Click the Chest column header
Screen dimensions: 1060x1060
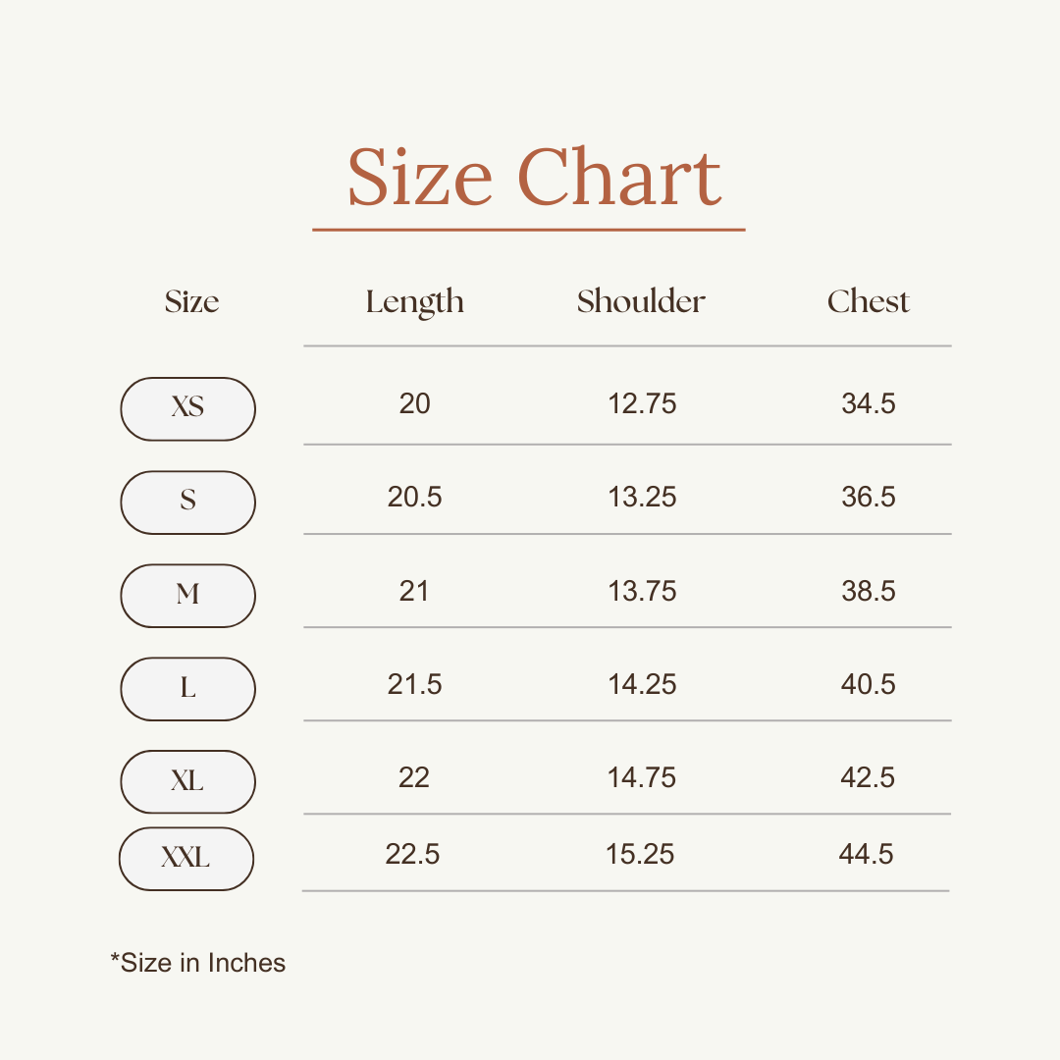(x=869, y=301)
